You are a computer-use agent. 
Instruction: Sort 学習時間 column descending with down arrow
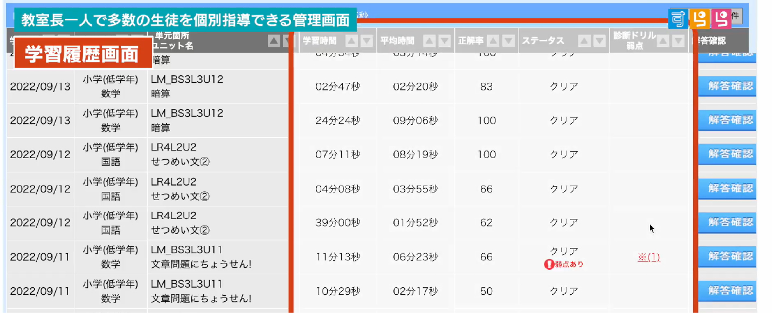pyautogui.click(x=367, y=41)
